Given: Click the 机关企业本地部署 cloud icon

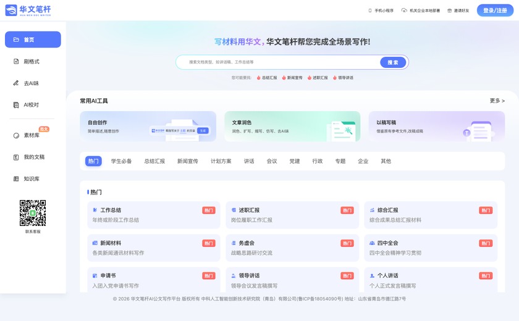Looking at the screenshot, I should [404, 10].
